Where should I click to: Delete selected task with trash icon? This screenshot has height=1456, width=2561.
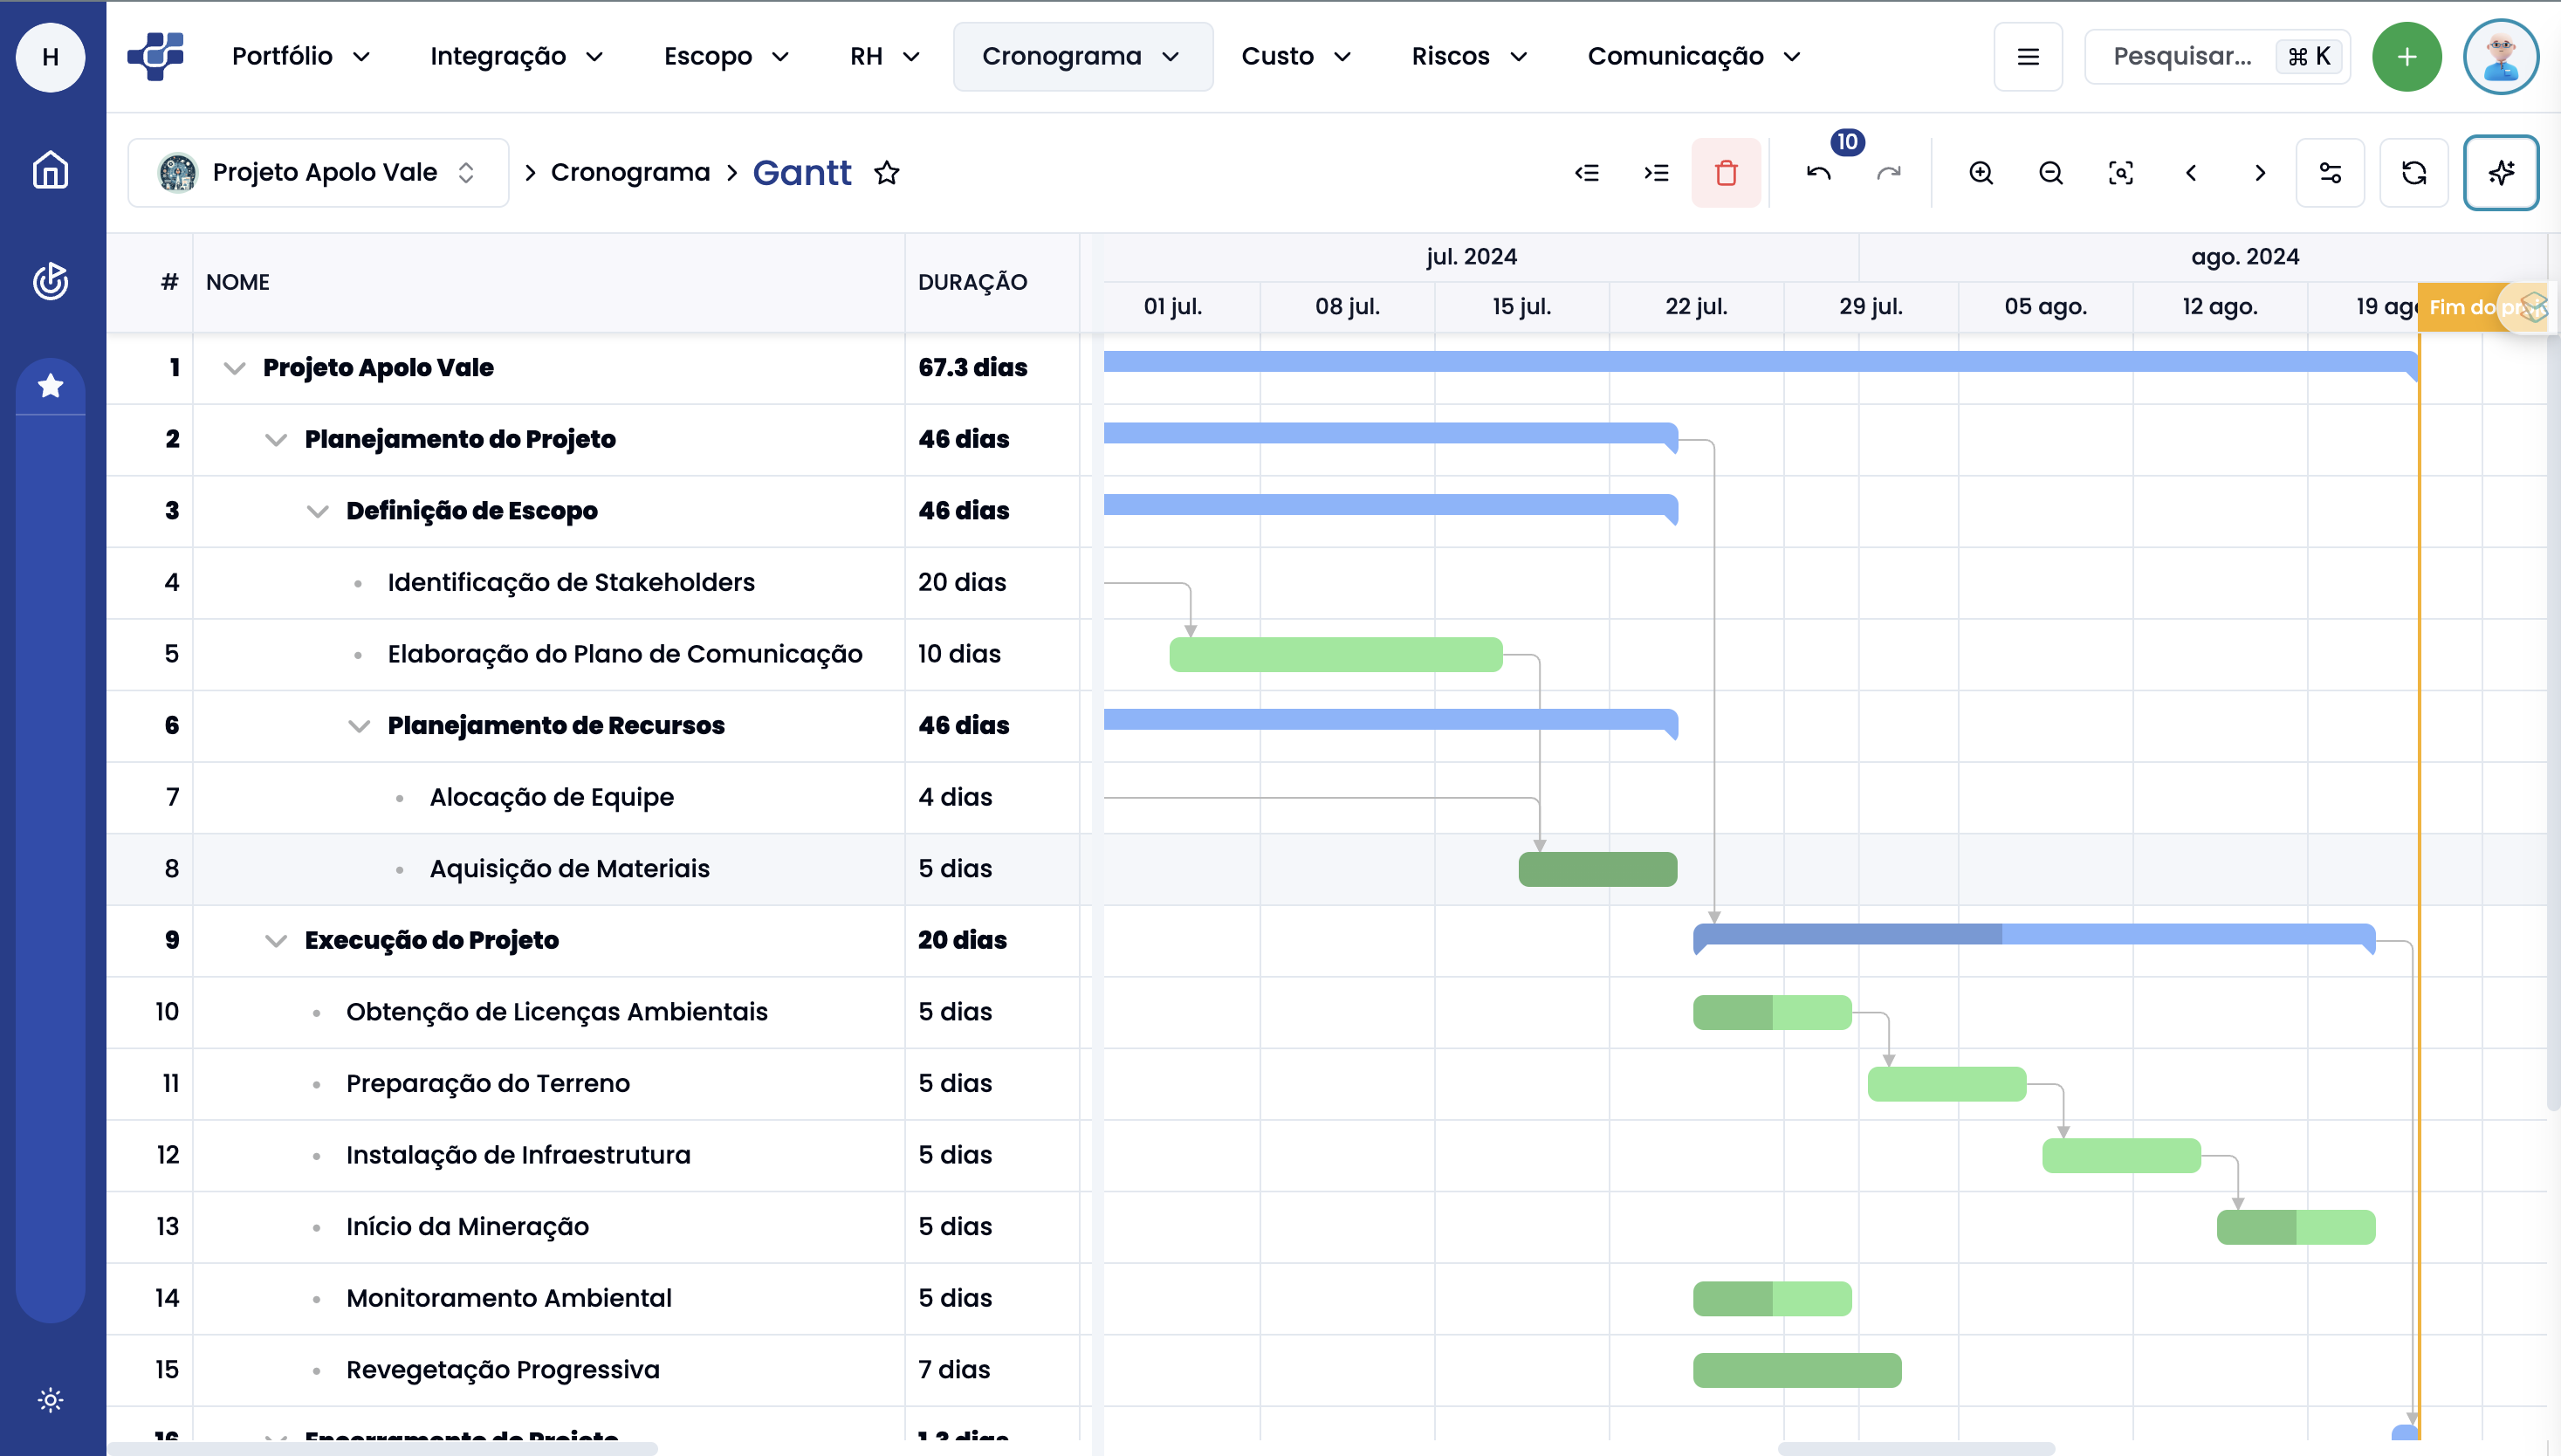pyautogui.click(x=1726, y=173)
